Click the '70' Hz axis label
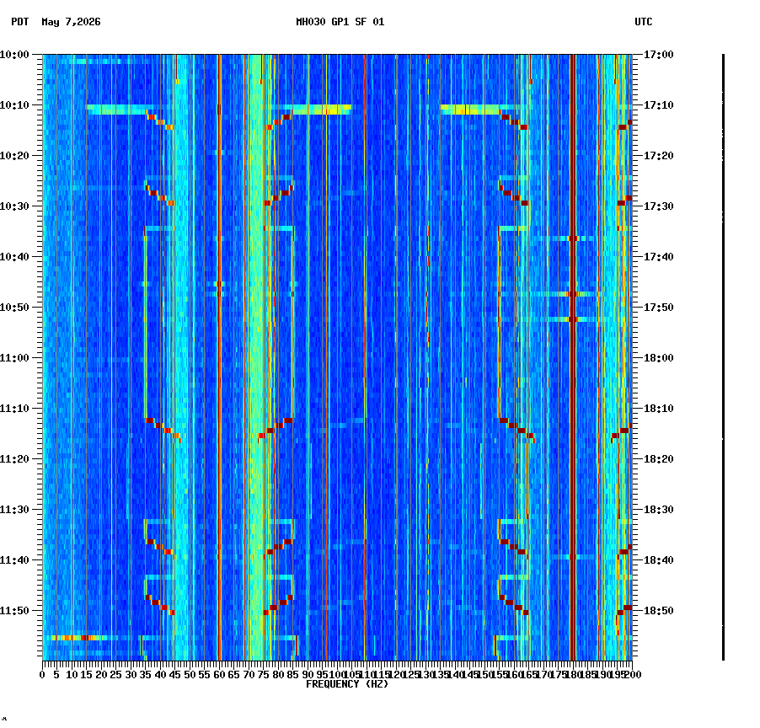This screenshot has width=760, height=728. [x=249, y=675]
